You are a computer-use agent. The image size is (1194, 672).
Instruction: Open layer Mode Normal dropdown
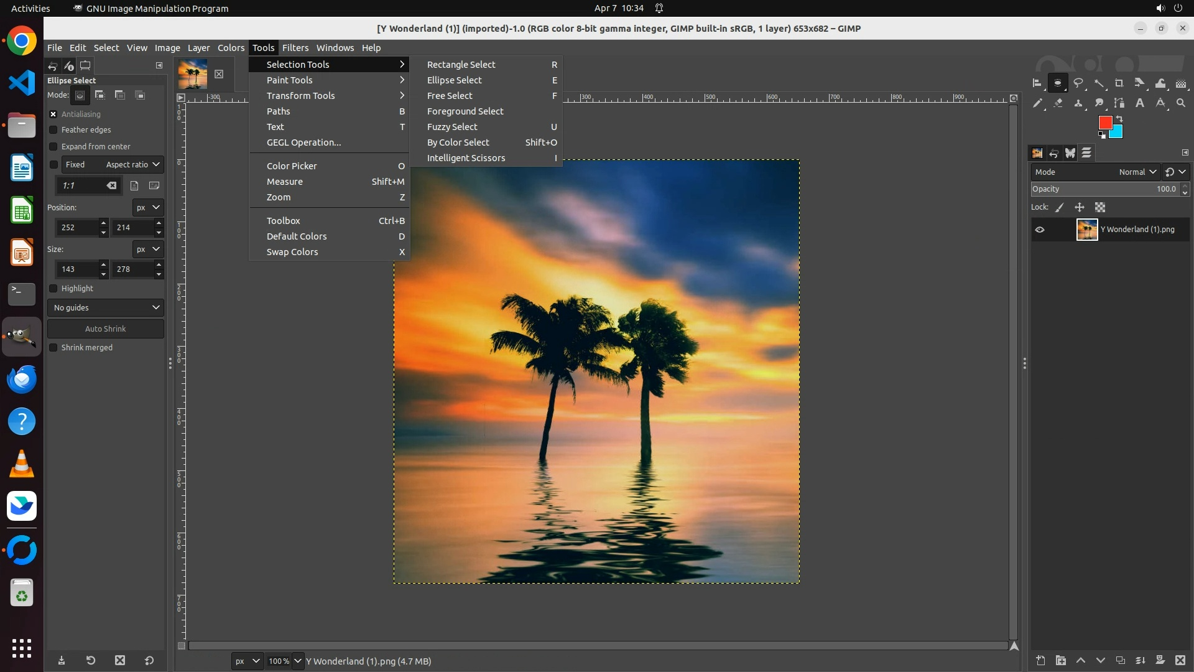point(1137,172)
